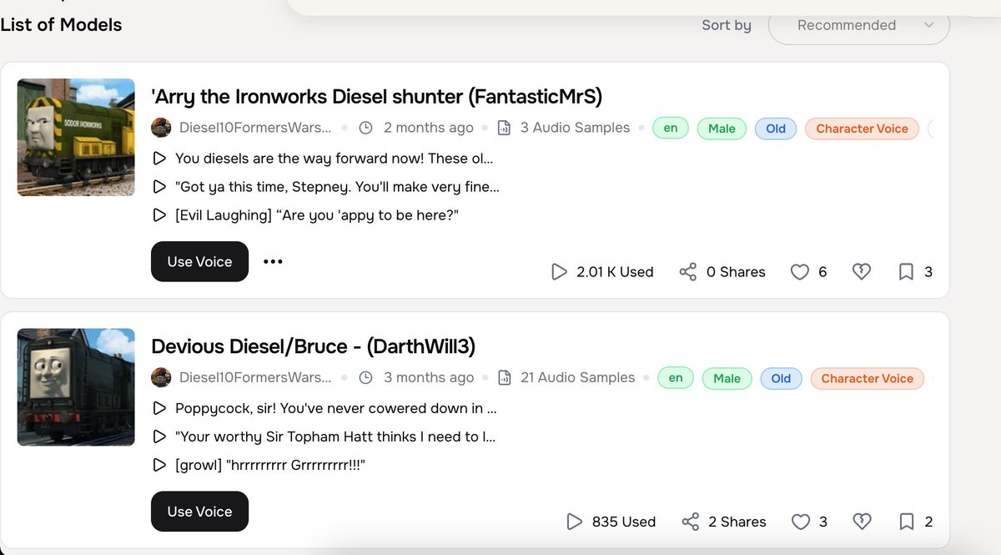
Task: Click the "3 months ago" timestamp
Action: pos(428,377)
